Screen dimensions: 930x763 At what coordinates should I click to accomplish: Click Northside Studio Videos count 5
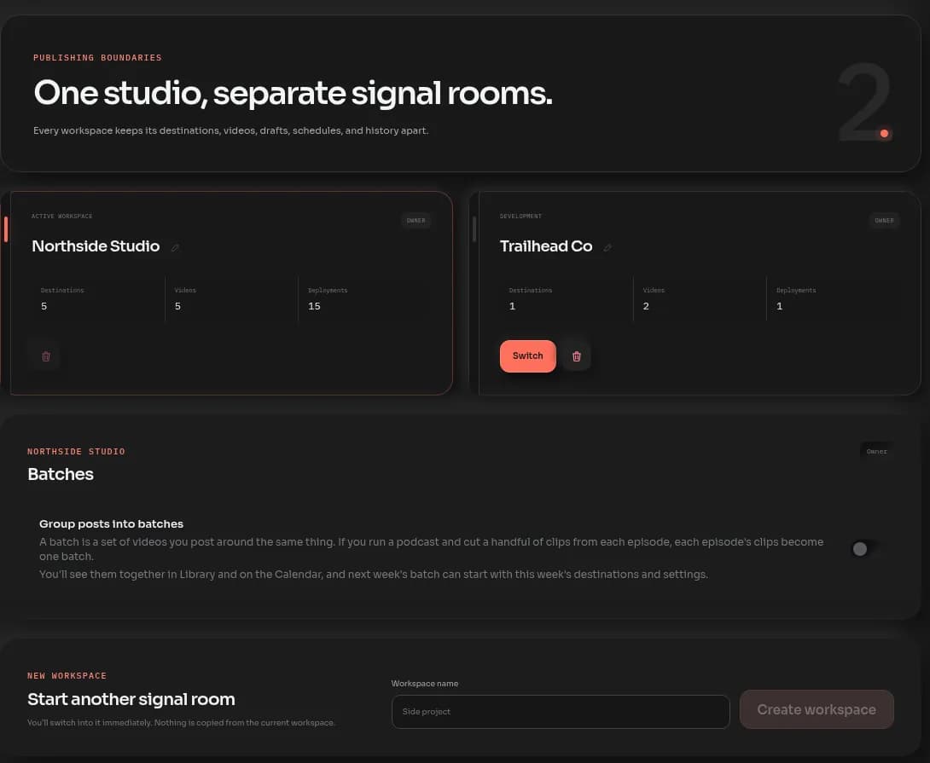177,306
